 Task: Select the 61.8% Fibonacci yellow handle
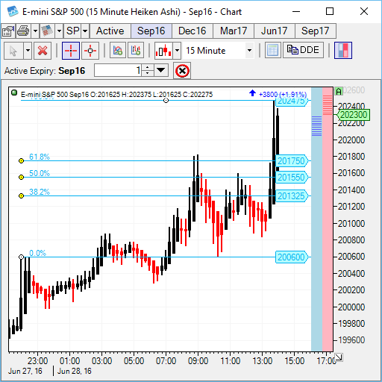pyautogui.click(x=22, y=161)
